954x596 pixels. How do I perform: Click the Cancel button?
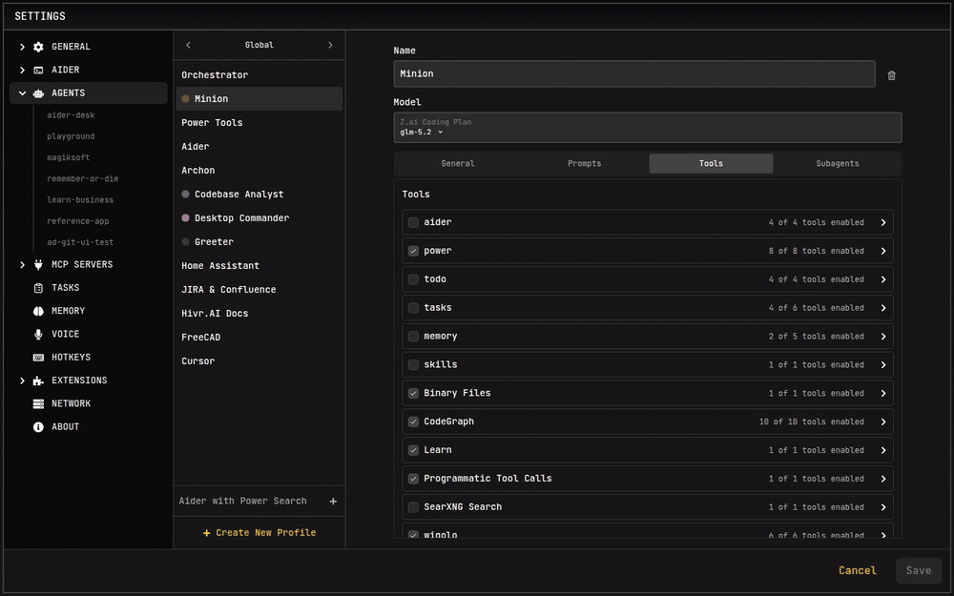pyautogui.click(x=858, y=570)
